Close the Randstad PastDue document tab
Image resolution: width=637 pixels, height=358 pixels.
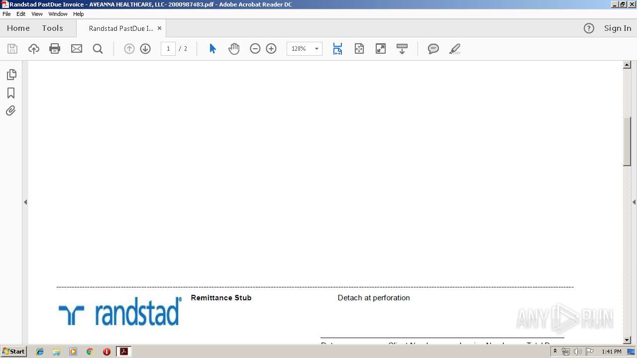click(159, 28)
